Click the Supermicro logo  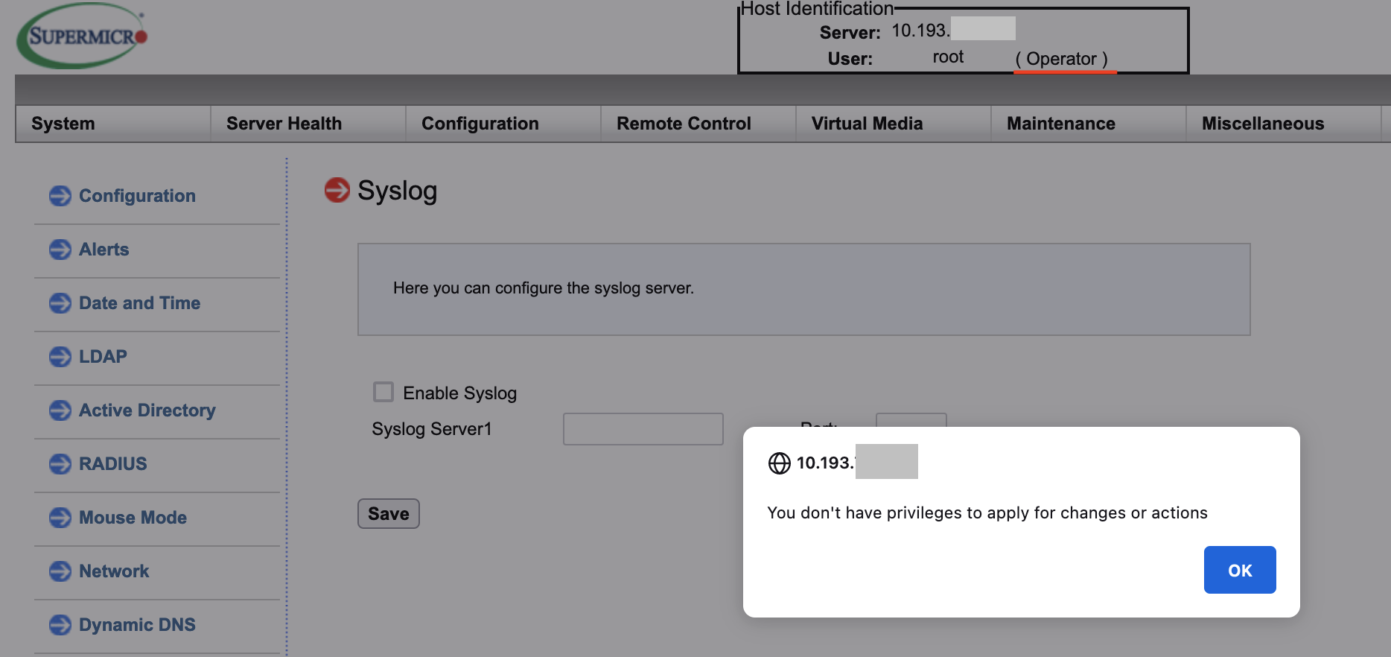pyautogui.click(x=82, y=36)
